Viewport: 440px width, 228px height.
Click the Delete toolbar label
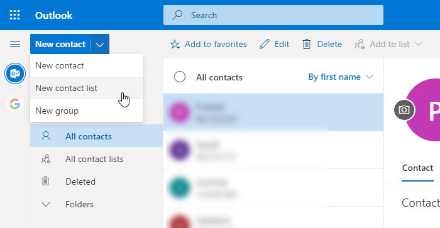click(x=329, y=45)
